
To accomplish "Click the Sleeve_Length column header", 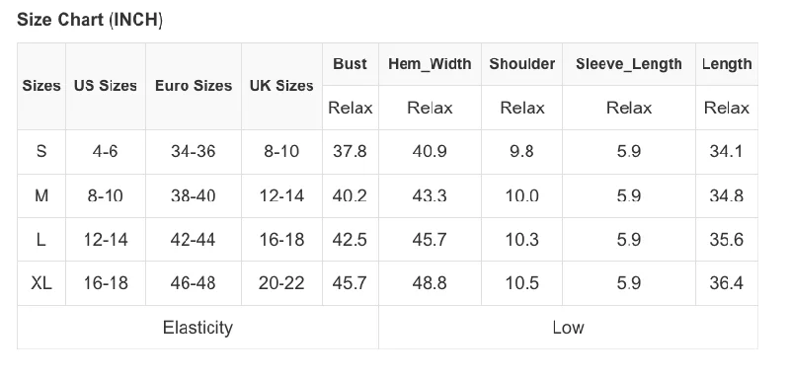I will click(x=629, y=64).
